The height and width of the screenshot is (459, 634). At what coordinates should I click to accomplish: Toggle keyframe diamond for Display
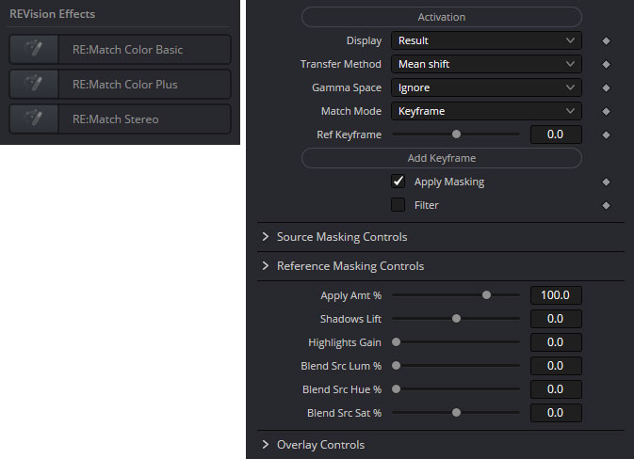606,40
